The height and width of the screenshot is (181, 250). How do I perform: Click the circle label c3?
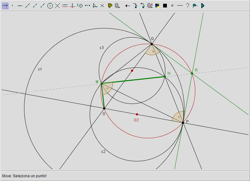(102, 48)
